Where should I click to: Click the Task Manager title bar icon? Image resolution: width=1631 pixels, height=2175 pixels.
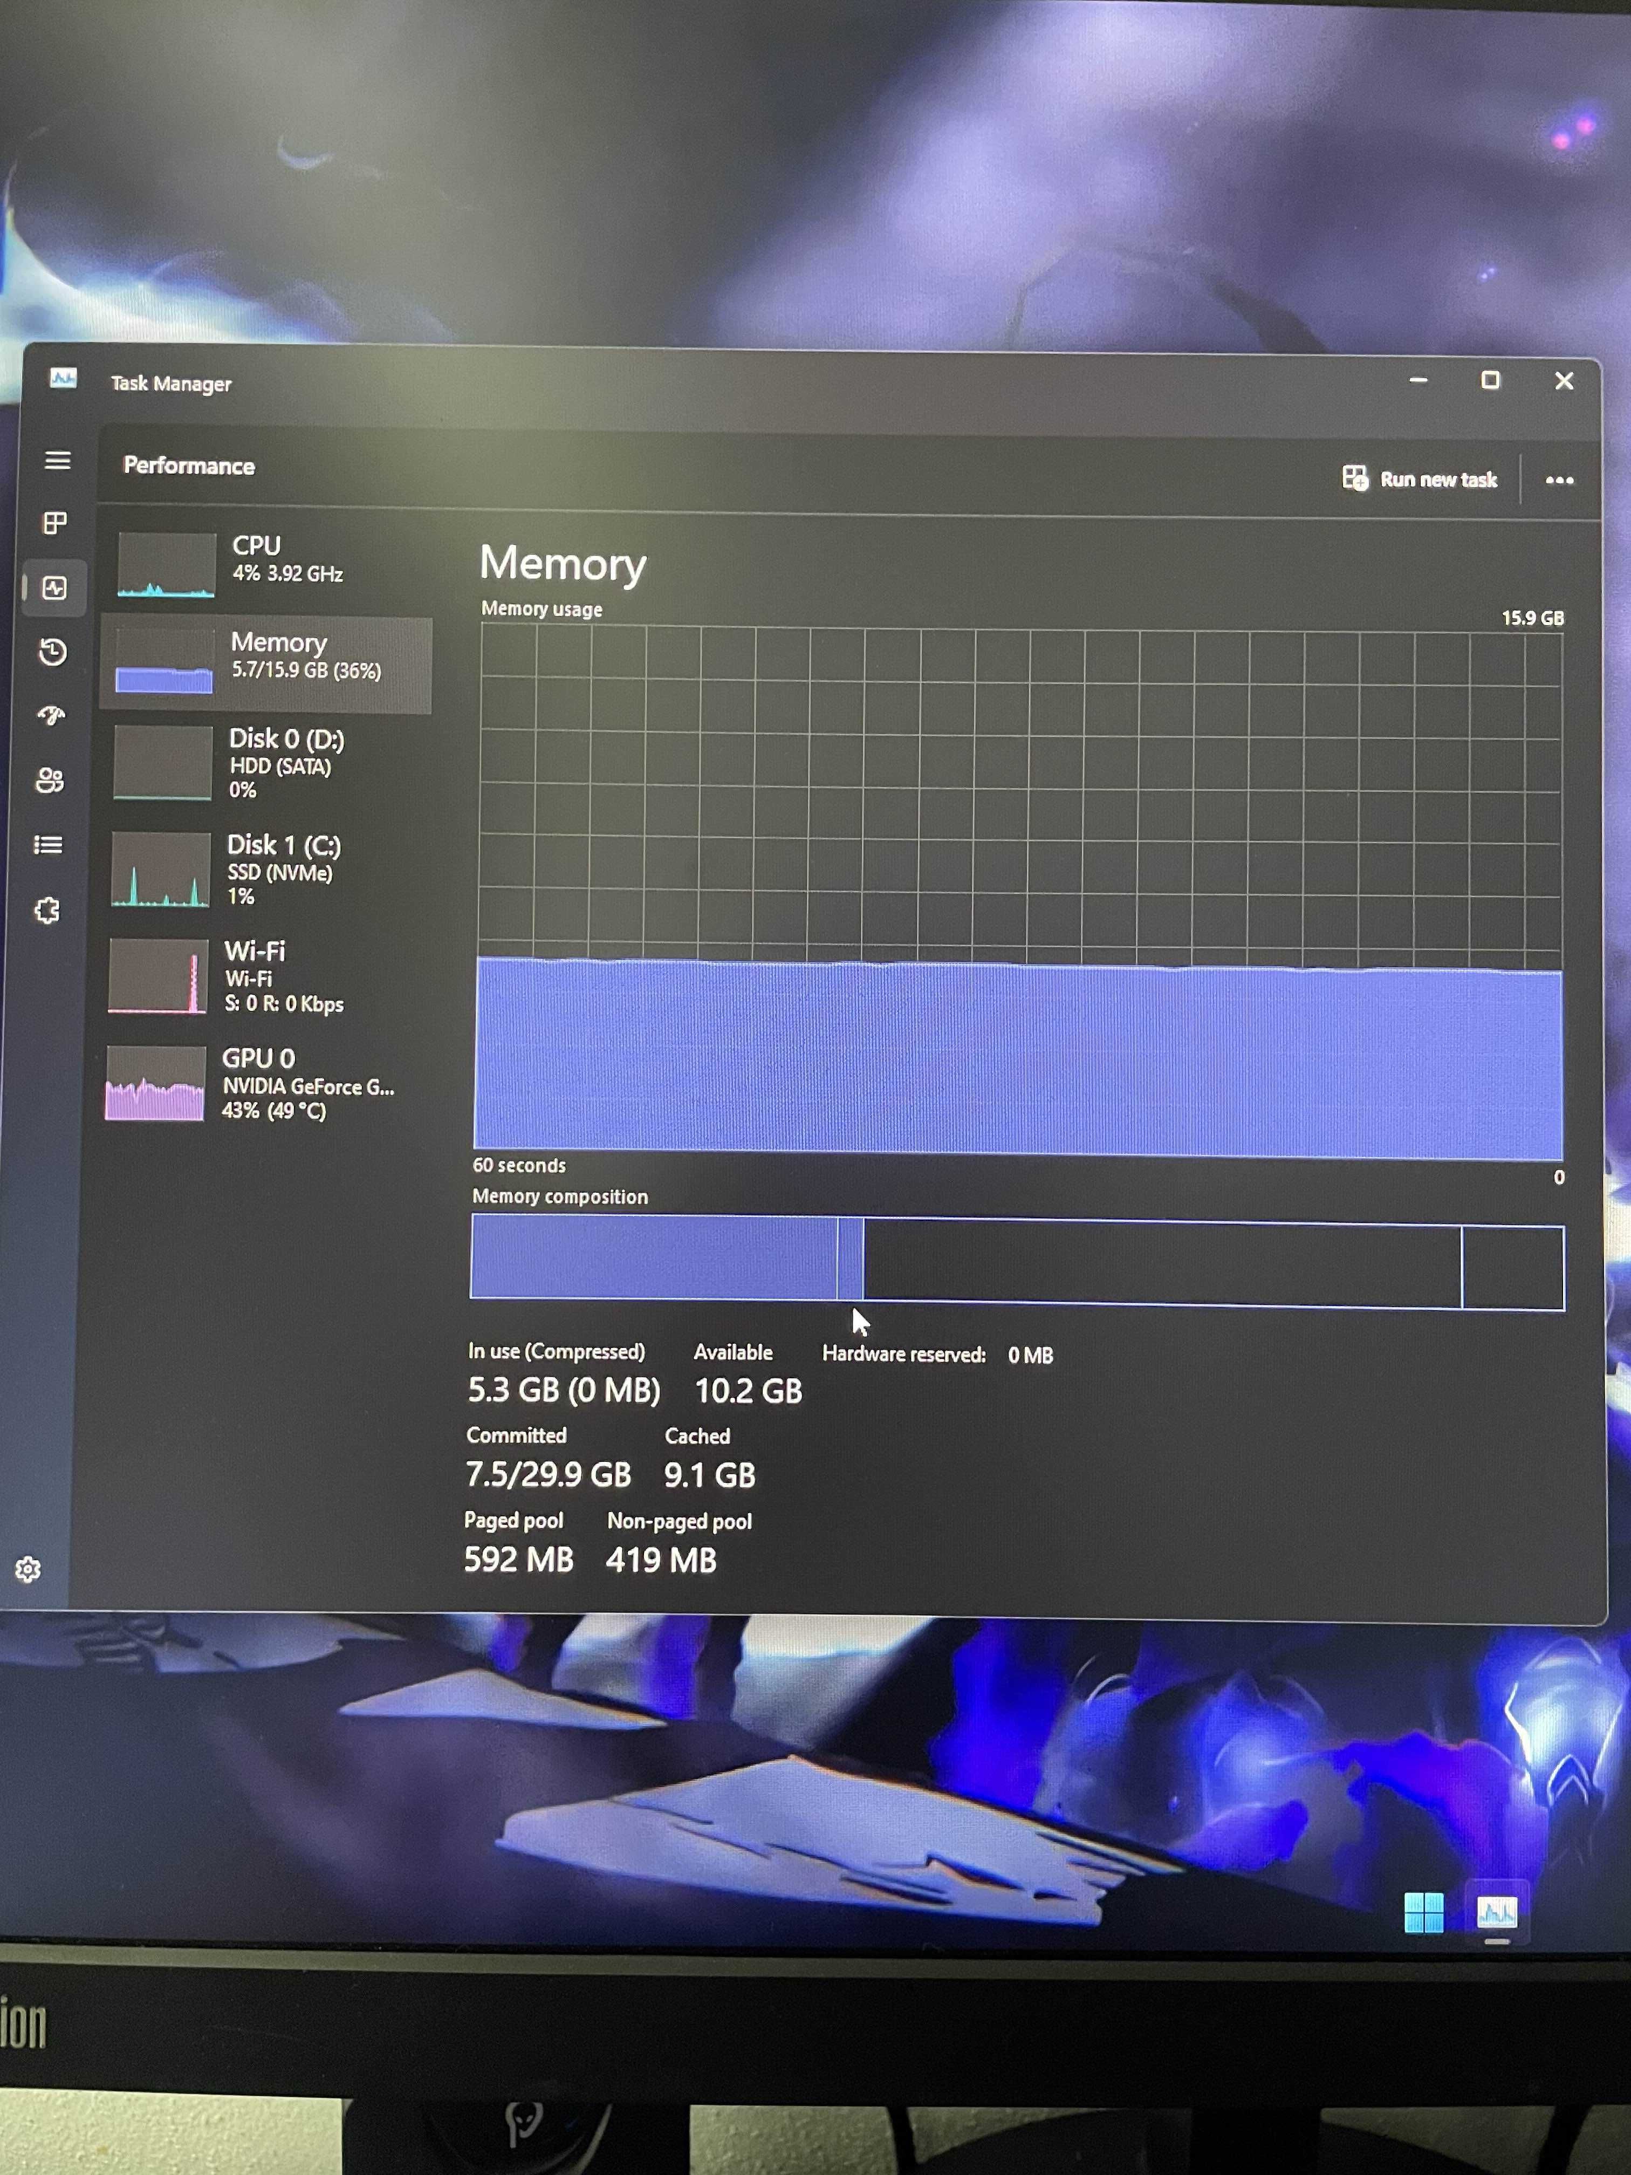[63, 379]
